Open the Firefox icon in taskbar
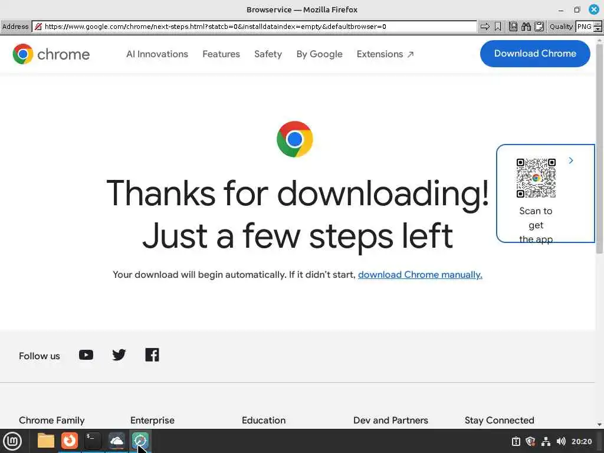 click(x=70, y=441)
